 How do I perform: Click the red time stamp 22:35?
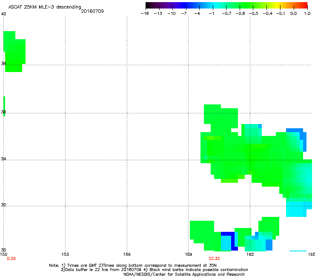click(215, 259)
